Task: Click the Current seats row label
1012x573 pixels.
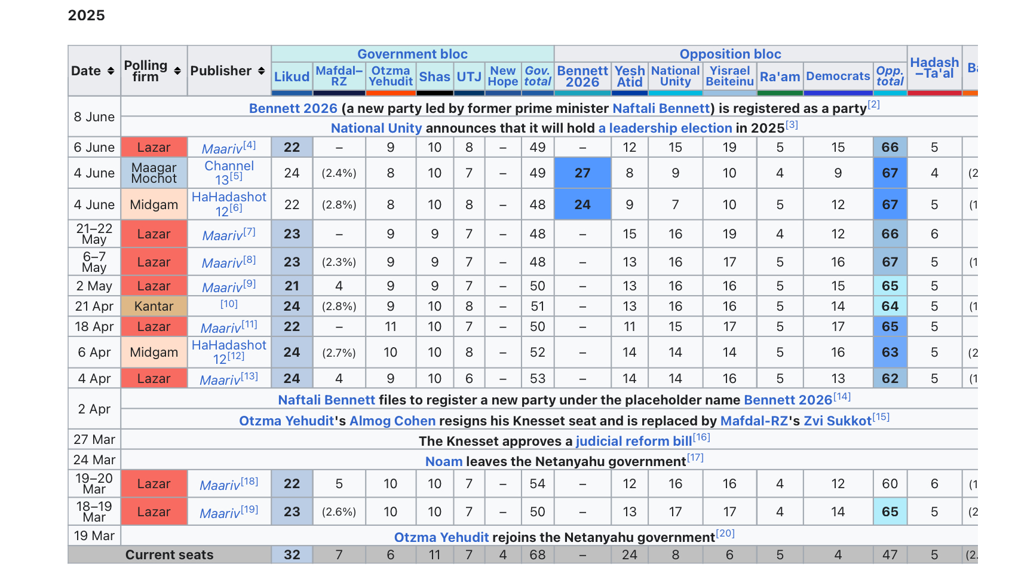Action: click(169, 555)
